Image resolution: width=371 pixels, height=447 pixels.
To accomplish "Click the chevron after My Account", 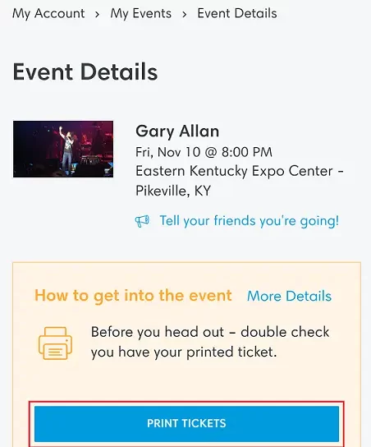I will (98, 14).
